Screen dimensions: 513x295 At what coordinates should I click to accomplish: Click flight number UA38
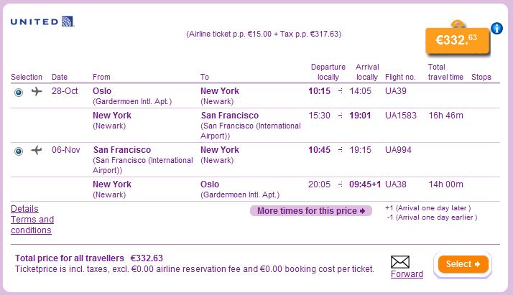396,184
